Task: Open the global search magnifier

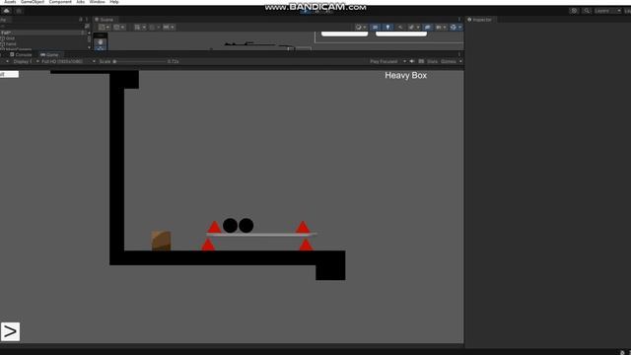Action: 587,11
